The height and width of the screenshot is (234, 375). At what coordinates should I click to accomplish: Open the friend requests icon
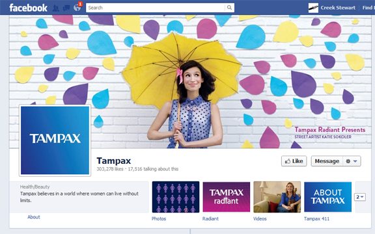[56, 8]
